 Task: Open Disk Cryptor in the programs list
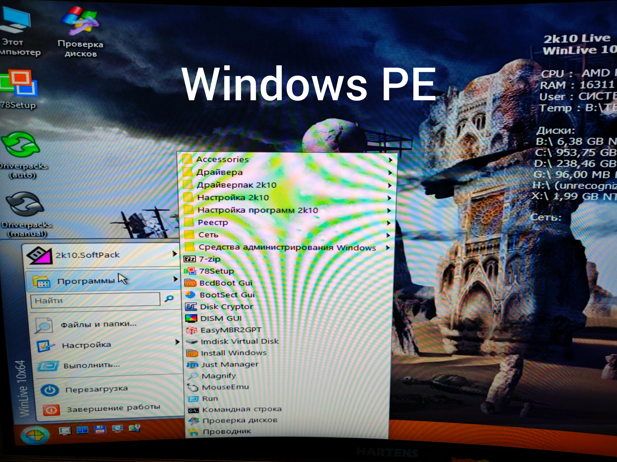pos(226,307)
